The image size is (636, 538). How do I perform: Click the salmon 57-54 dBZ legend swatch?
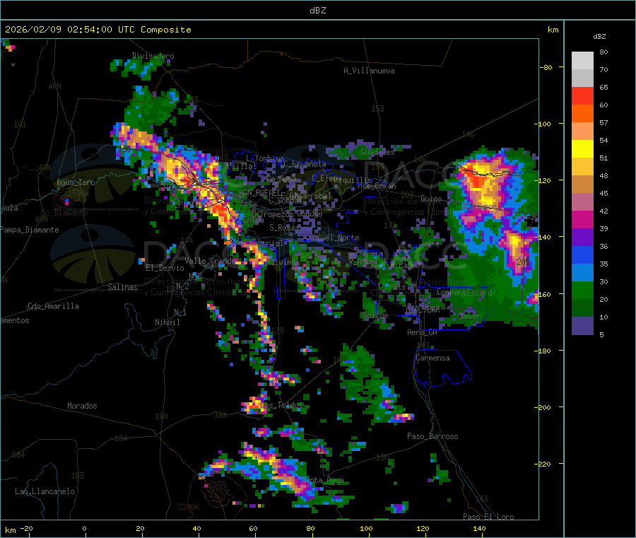pyautogui.click(x=582, y=131)
